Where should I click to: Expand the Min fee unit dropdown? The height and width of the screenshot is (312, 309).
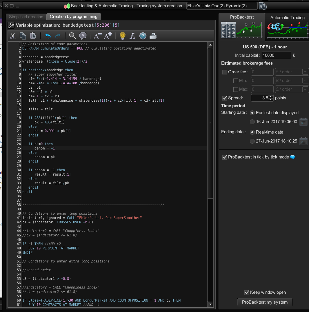point(305,81)
